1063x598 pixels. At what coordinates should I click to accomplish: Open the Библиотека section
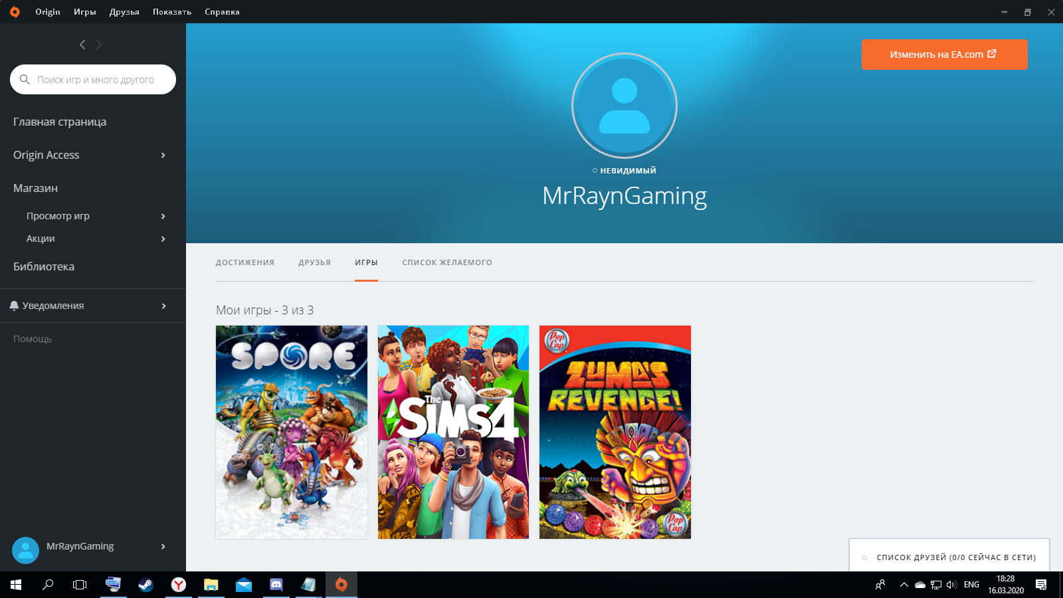tap(44, 266)
